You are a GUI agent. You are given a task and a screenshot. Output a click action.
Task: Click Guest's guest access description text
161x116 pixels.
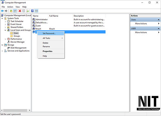tap(89, 26)
